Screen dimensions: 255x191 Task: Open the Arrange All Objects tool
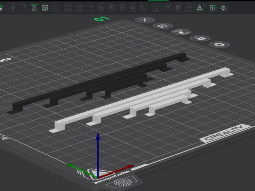pyautogui.click(x=45, y=8)
